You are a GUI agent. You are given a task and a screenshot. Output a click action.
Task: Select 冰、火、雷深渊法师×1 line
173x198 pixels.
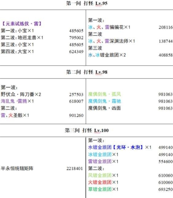pos(112,41)
